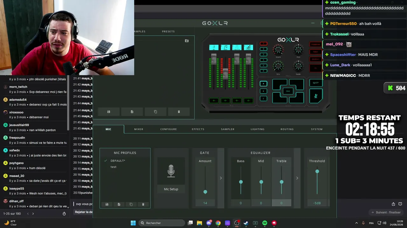Open the Effects tab
This screenshot has height=228, width=407.
(198, 129)
